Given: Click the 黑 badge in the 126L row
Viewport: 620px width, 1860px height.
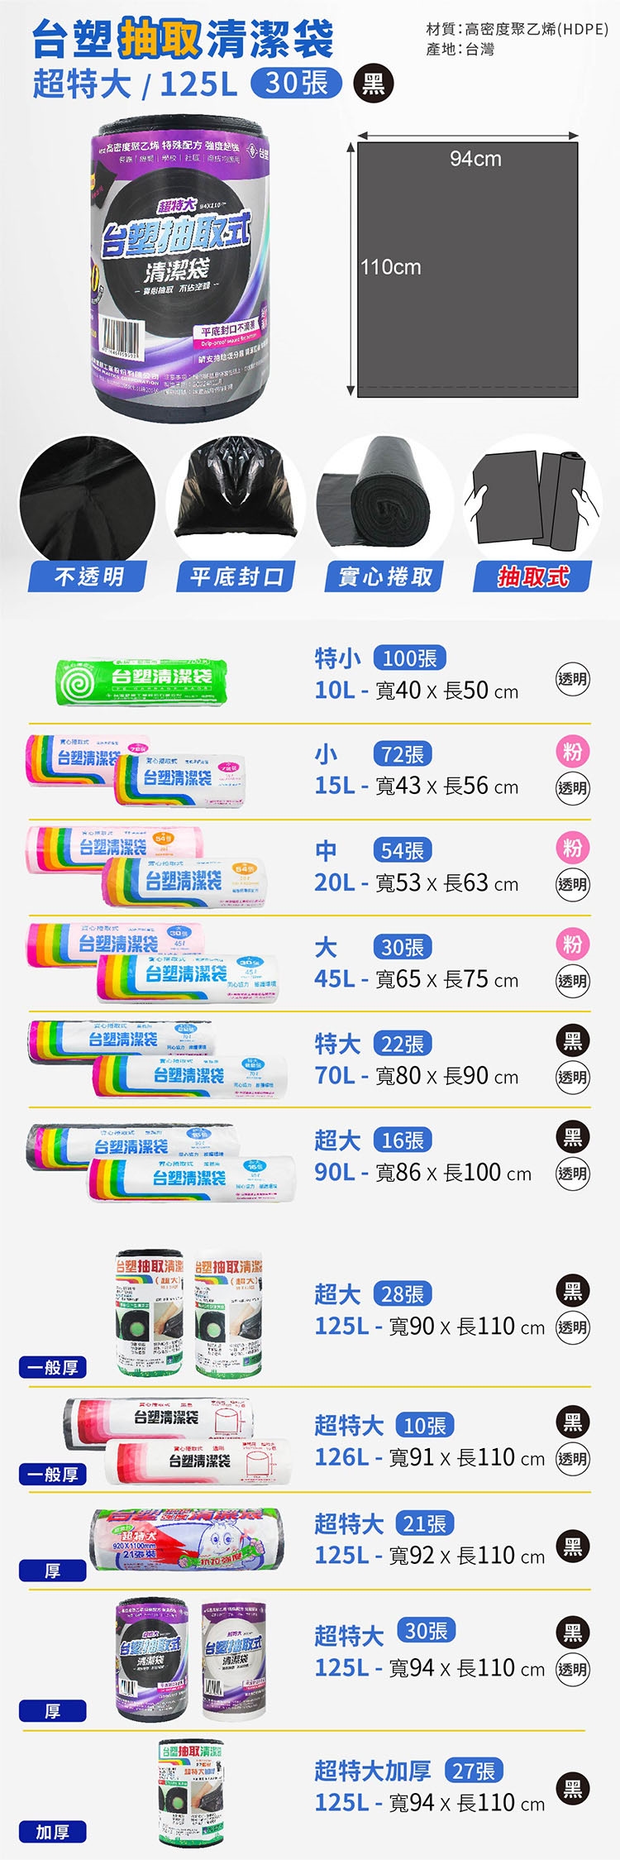Looking at the screenshot, I should pos(572,1422).
